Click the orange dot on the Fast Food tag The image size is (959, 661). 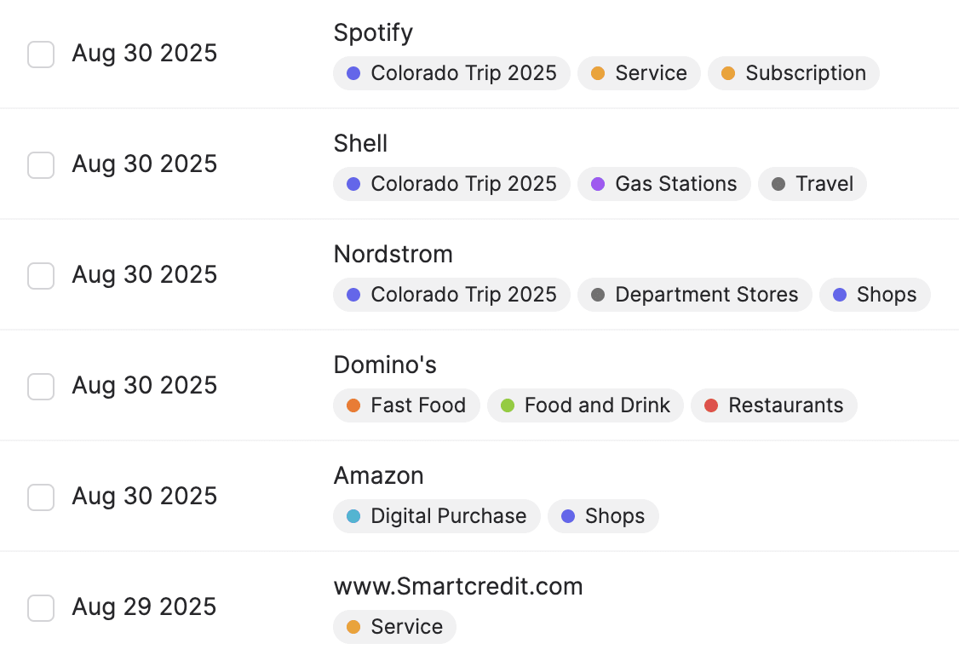(x=353, y=405)
